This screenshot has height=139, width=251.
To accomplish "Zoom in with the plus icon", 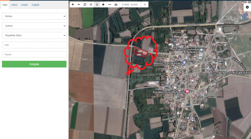I will click(73, 4).
